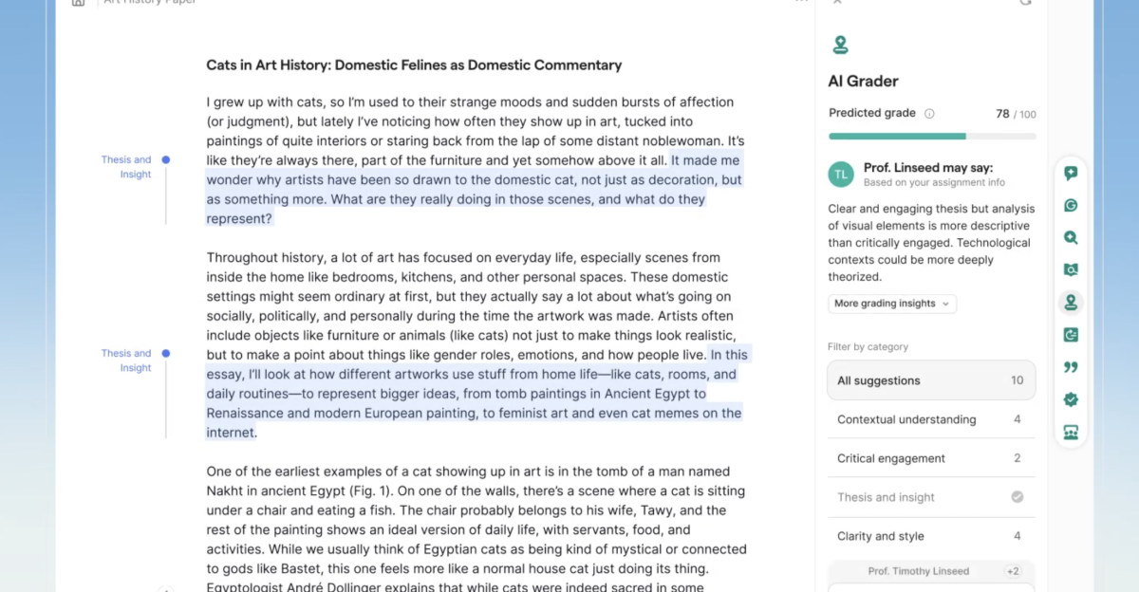
Task: Select the Clarity and style category
Action: click(931, 535)
